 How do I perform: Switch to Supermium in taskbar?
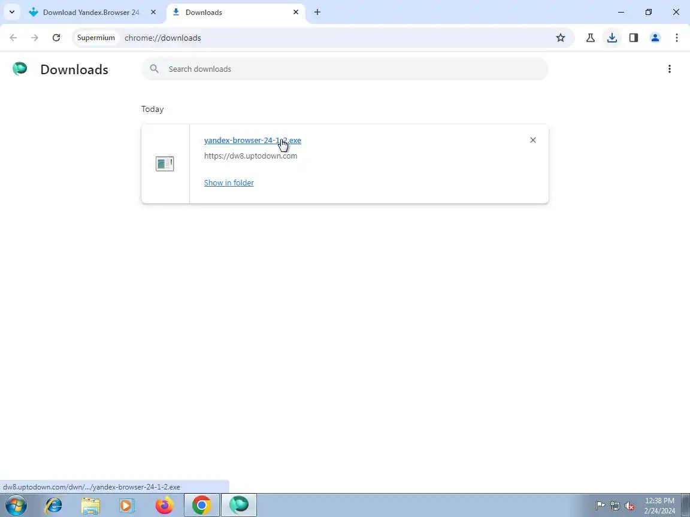click(x=239, y=505)
